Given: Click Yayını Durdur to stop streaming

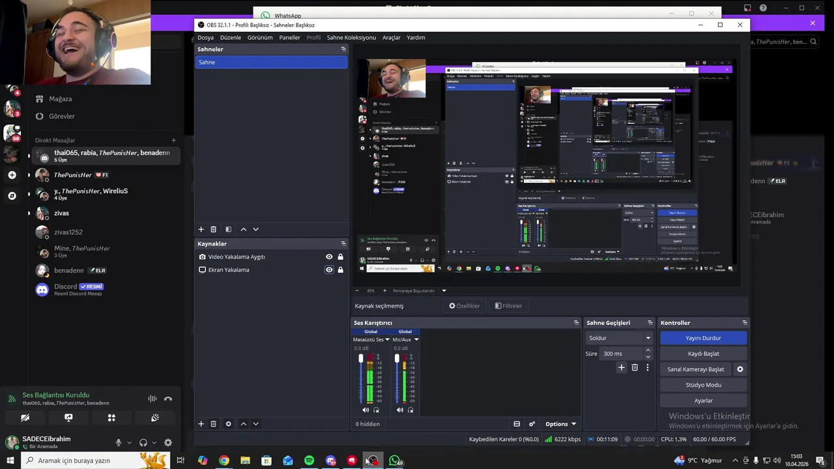Looking at the screenshot, I should (703, 338).
